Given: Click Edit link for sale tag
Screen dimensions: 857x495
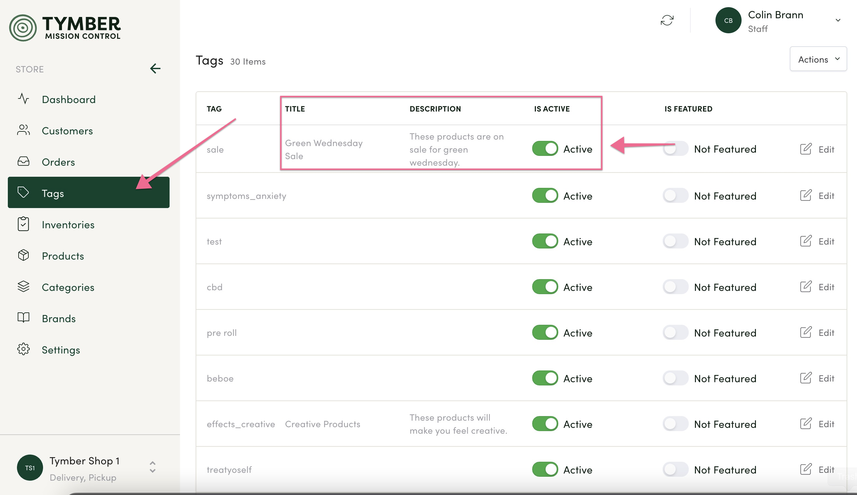Looking at the screenshot, I should [x=826, y=149].
